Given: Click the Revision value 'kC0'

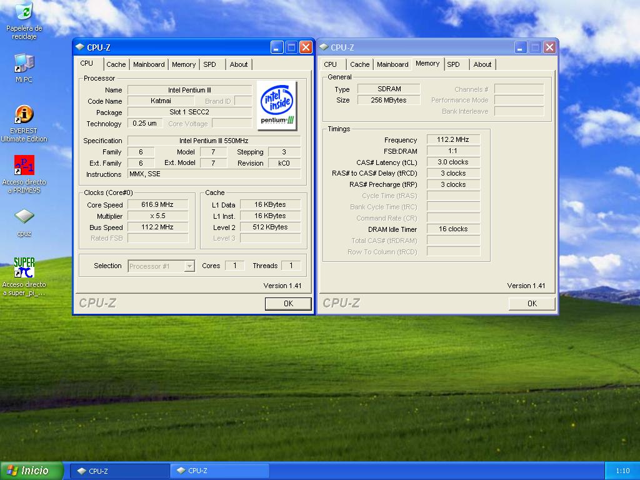Looking at the screenshot, I should click(284, 163).
